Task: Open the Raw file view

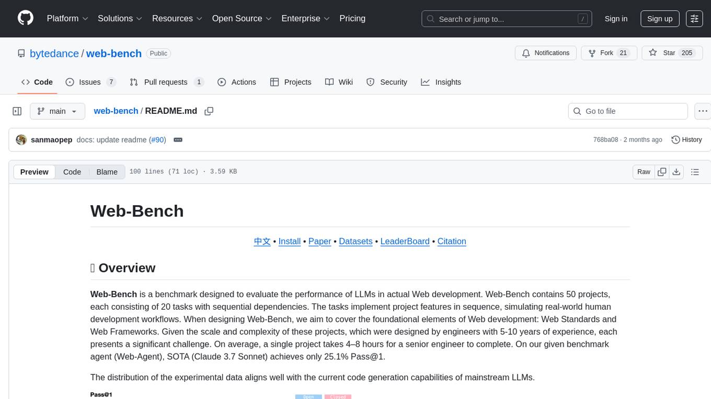Action: (x=644, y=172)
